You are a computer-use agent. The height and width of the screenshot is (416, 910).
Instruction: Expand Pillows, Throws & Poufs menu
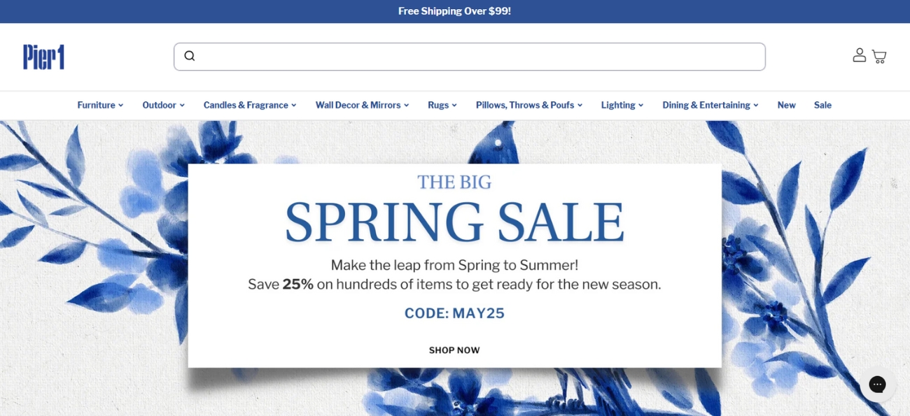click(x=529, y=105)
